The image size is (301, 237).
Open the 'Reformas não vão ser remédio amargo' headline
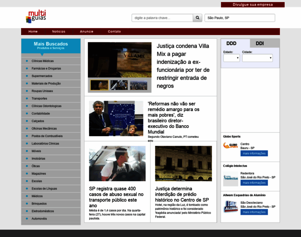click(173, 118)
